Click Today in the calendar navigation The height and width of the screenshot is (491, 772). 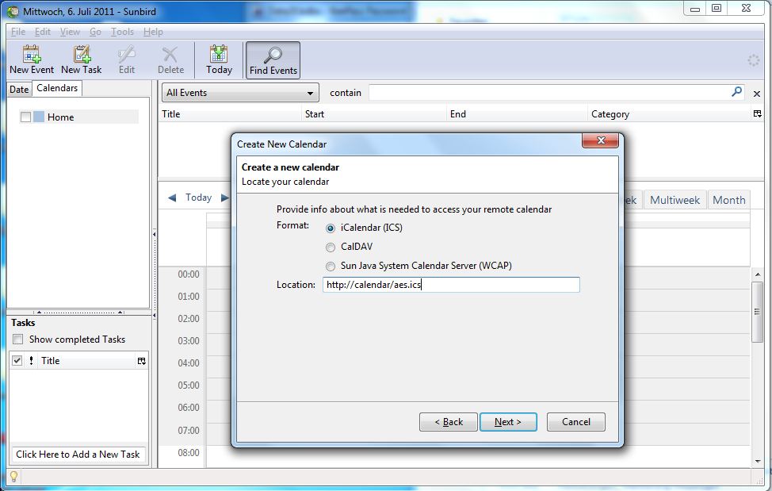tap(198, 198)
